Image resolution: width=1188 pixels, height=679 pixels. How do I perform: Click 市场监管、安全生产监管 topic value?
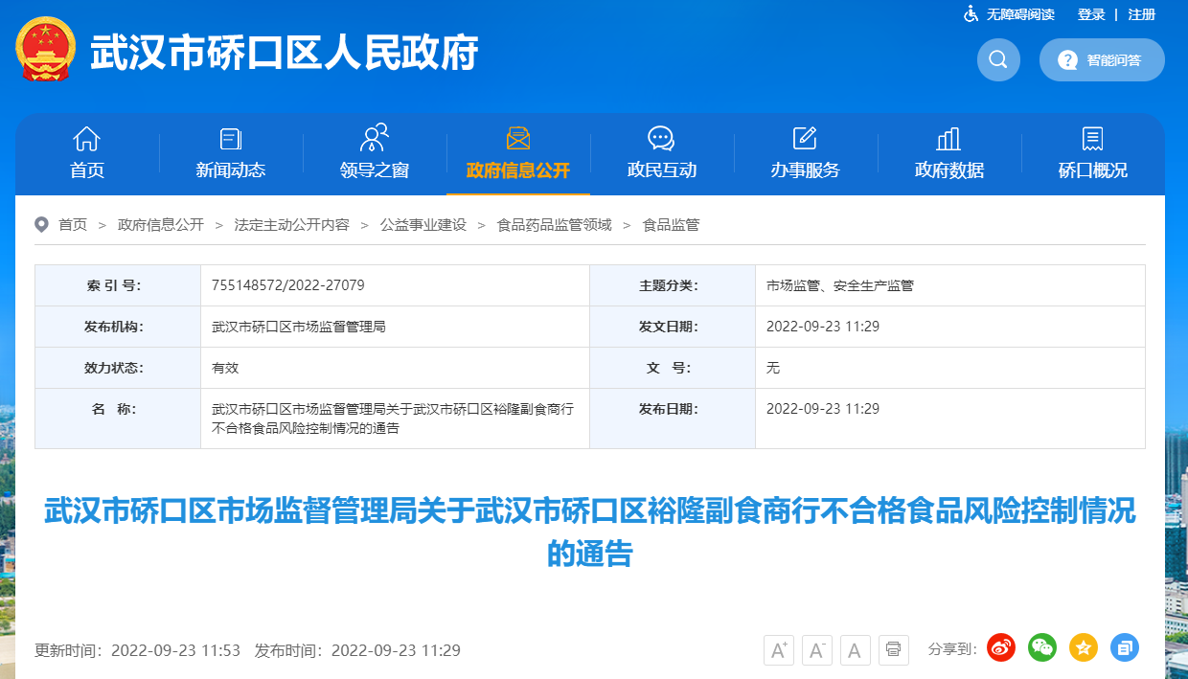tap(840, 285)
